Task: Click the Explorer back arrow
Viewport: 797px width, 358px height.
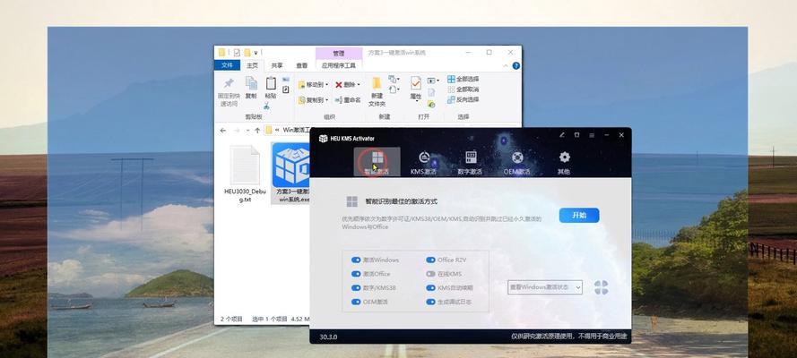Action: click(x=222, y=131)
